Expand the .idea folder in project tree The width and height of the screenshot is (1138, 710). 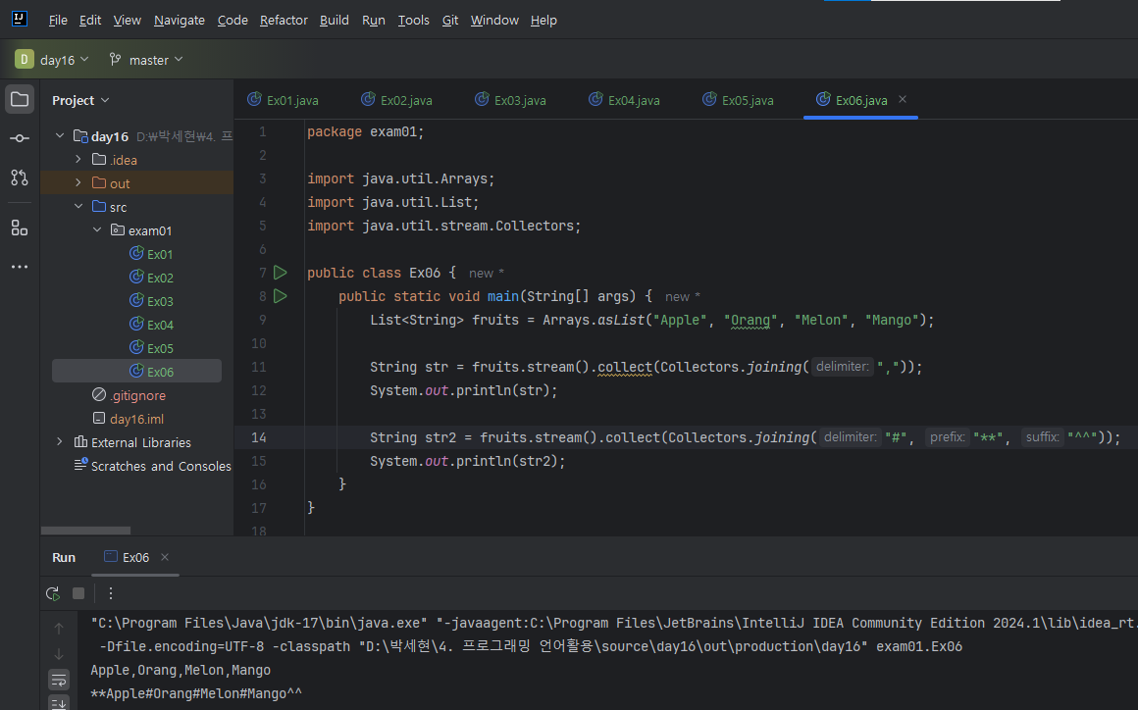click(78, 160)
